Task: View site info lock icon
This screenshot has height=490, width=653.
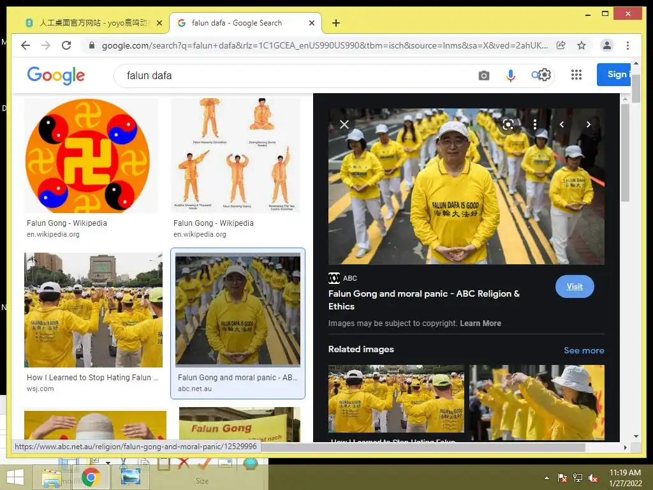Action: coord(92,45)
